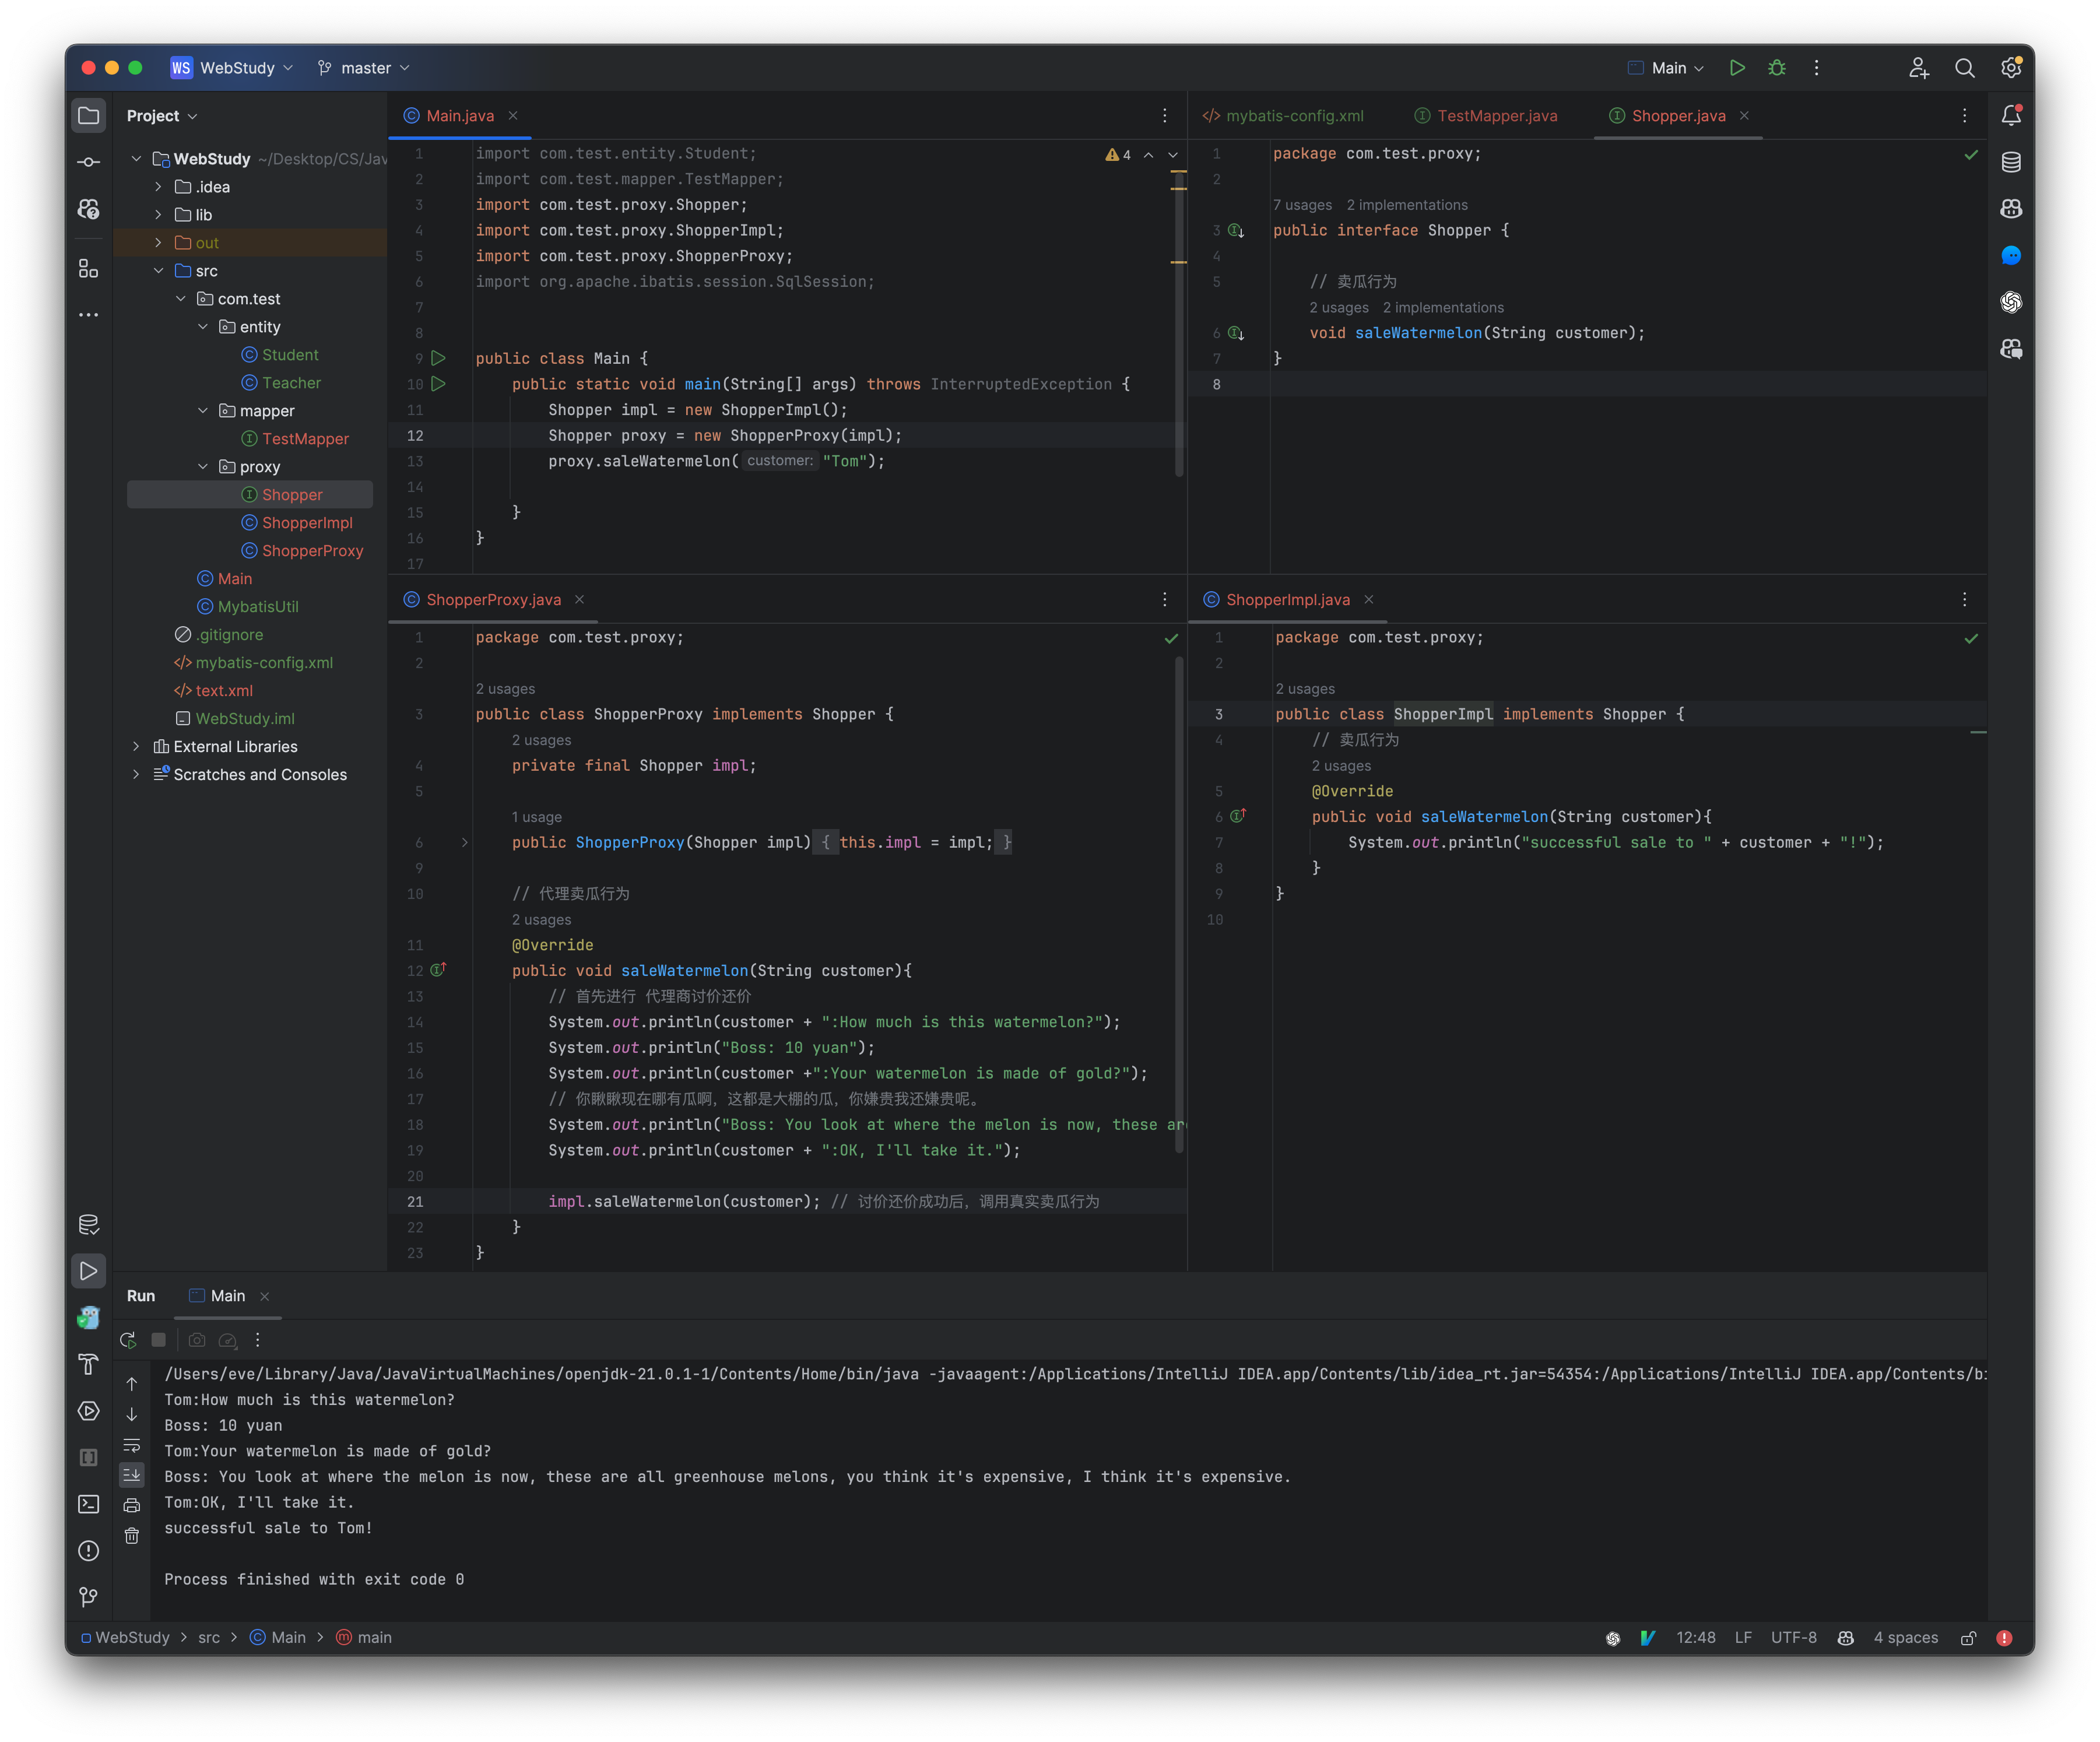Click the Rerun icon in Run toolbar
2100x1742 pixels.
pyautogui.click(x=128, y=1340)
